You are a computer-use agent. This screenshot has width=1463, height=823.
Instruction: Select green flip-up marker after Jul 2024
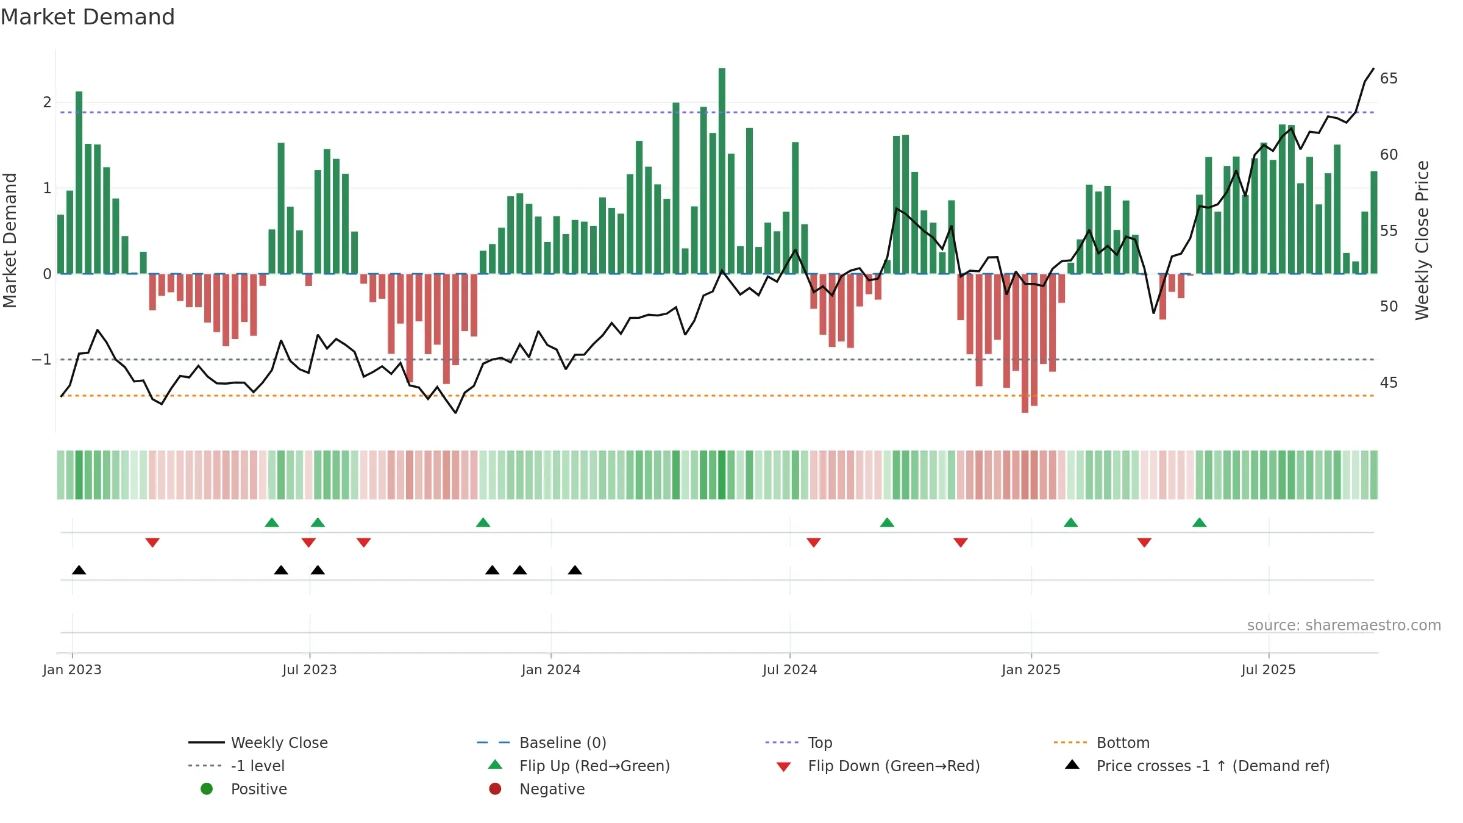pyautogui.click(x=887, y=522)
